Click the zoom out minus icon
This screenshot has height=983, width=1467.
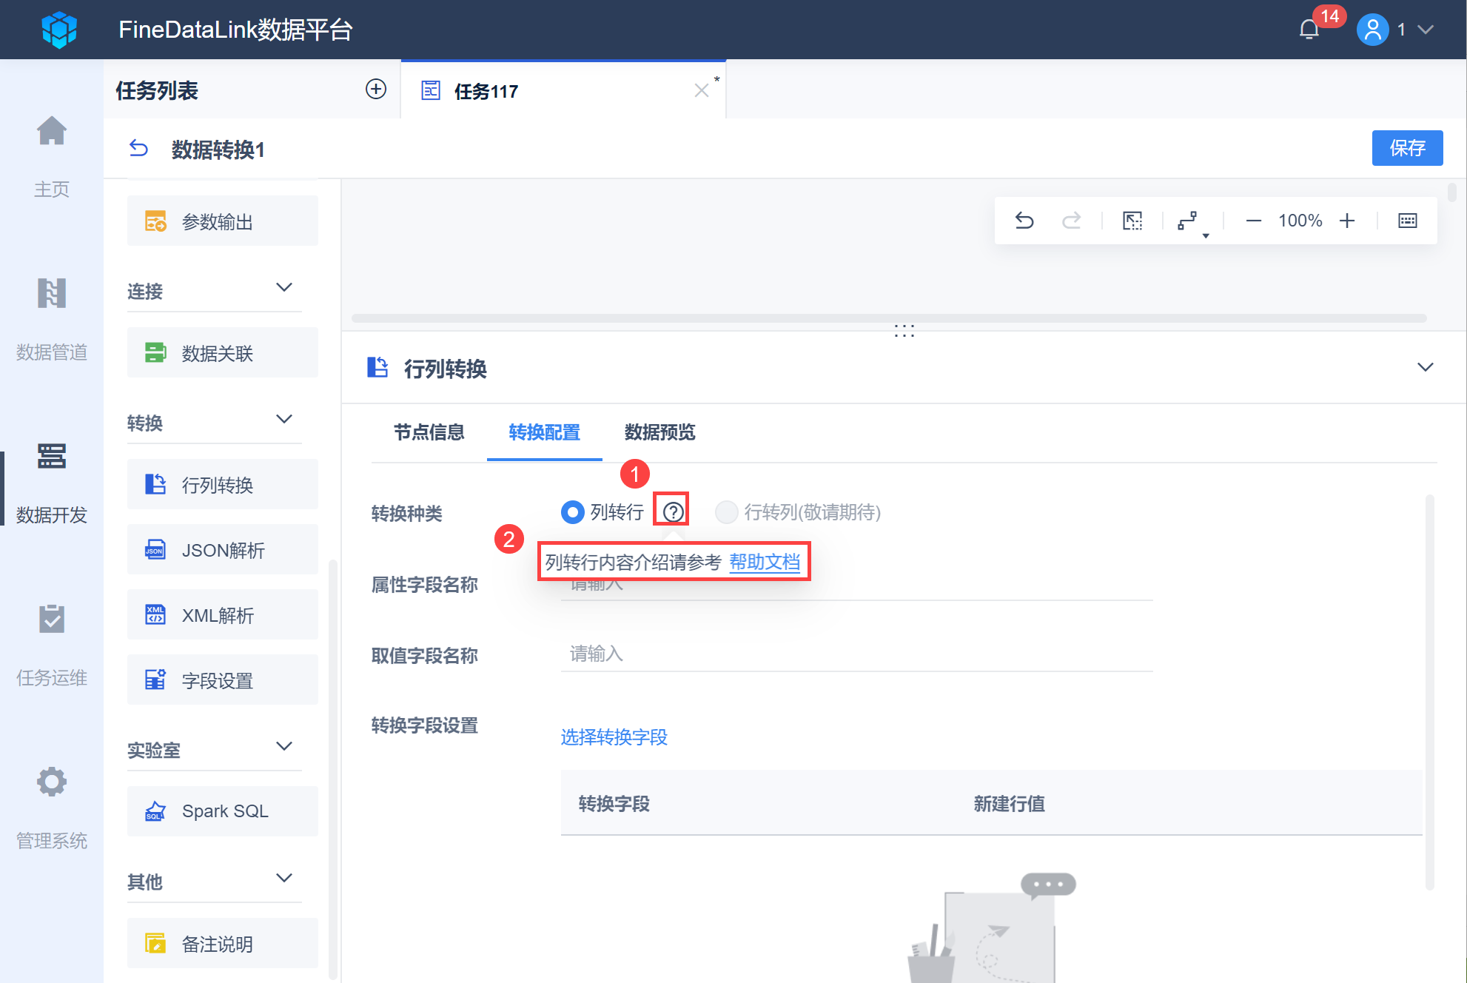click(1253, 221)
